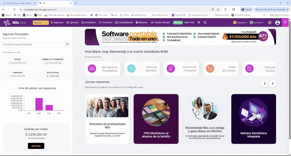Click the search magnifier icon in navbar
Image resolution: width=291 pixels, height=156 pixels.
206,23
